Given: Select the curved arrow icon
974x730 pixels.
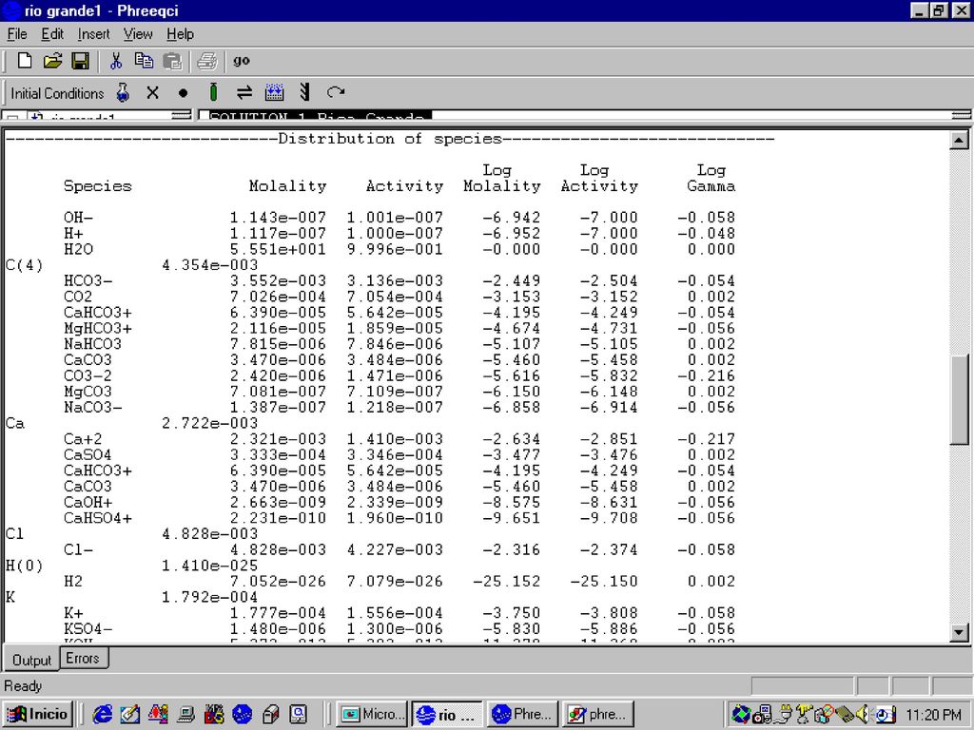Looking at the screenshot, I should click(x=336, y=92).
